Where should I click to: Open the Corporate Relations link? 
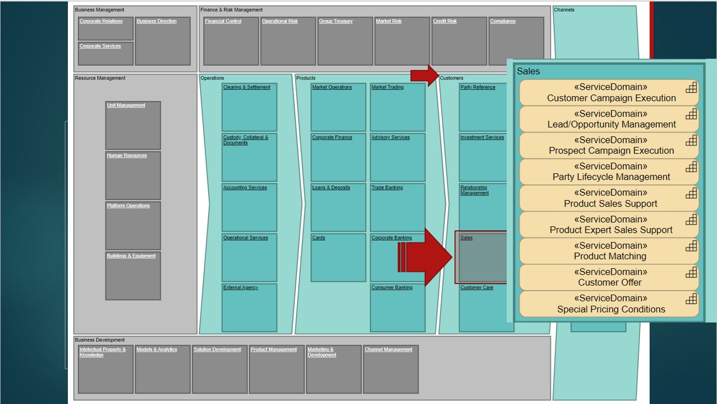[x=101, y=21]
